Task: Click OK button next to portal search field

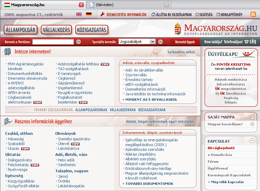Action: click(78, 42)
